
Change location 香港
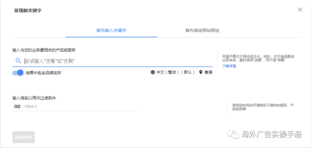tap(208, 72)
